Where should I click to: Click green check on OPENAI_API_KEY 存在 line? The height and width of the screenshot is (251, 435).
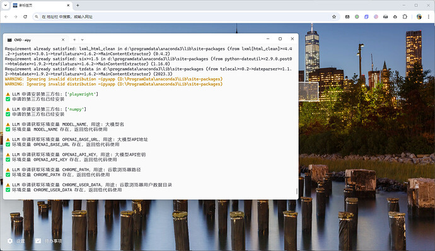8,160
